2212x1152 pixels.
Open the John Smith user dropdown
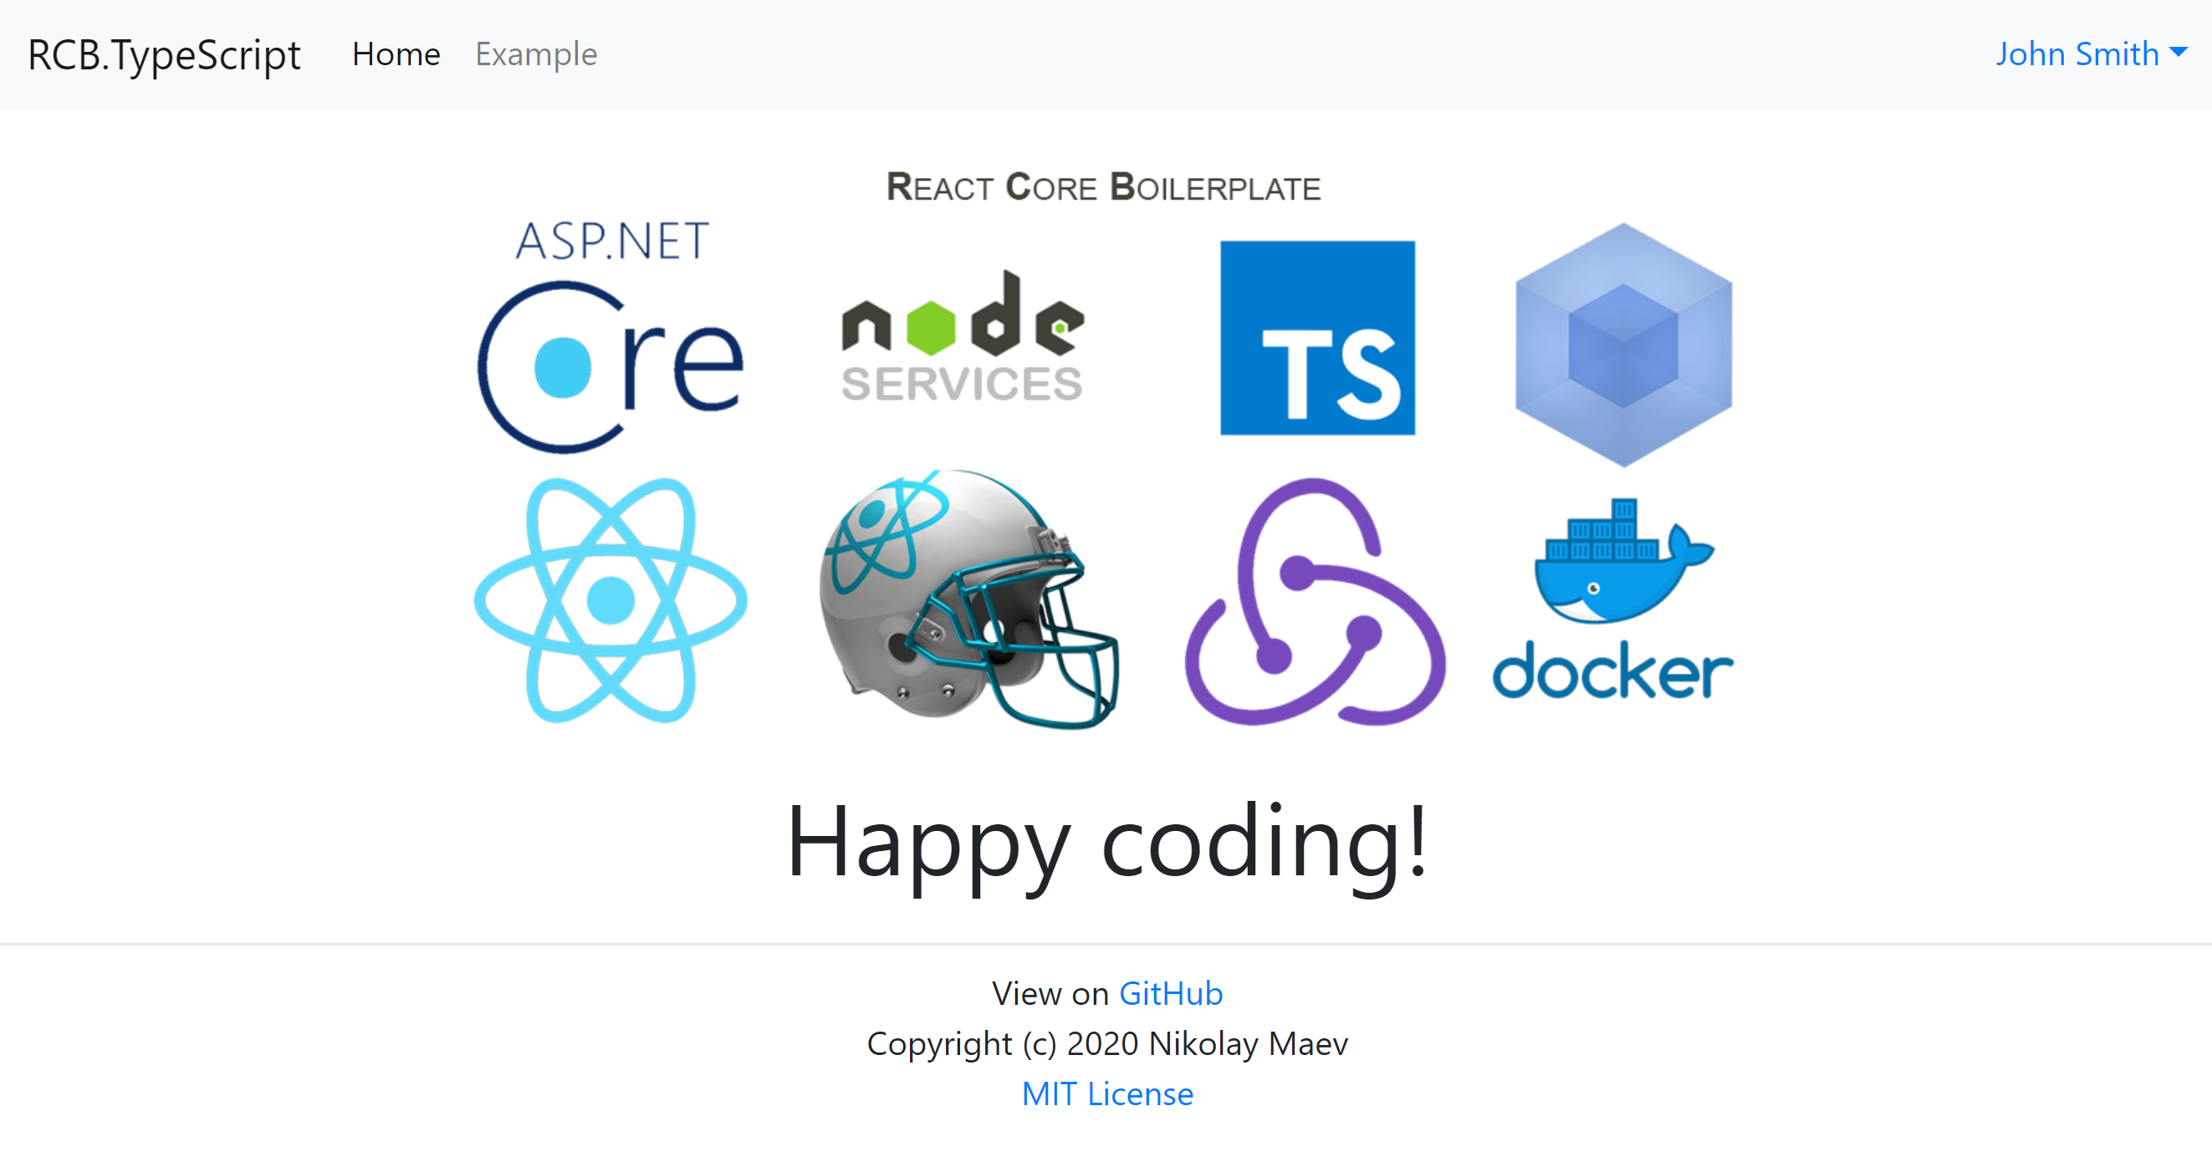tap(2077, 54)
